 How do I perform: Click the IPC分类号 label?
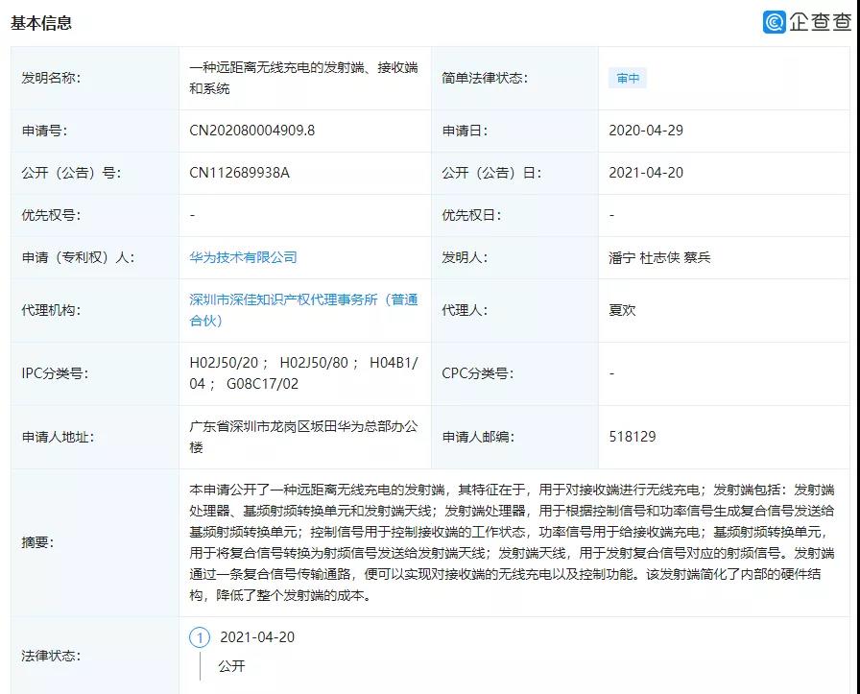click(x=55, y=373)
